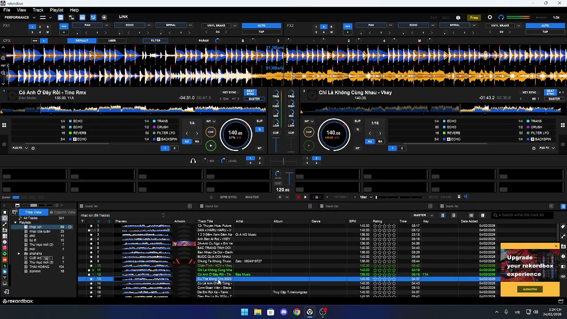
Task: Add to playlist nhạc xịn plus icon
Action: pos(70,227)
